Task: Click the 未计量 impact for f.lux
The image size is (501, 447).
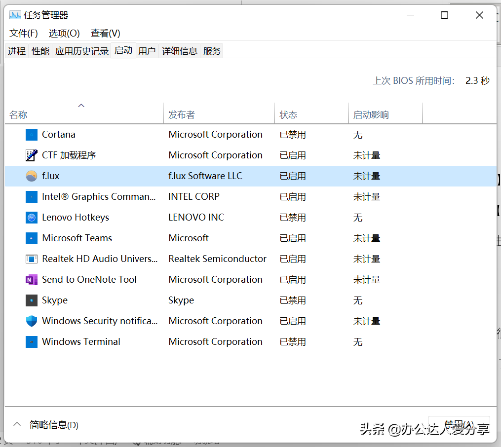Action: coord(367,176)
